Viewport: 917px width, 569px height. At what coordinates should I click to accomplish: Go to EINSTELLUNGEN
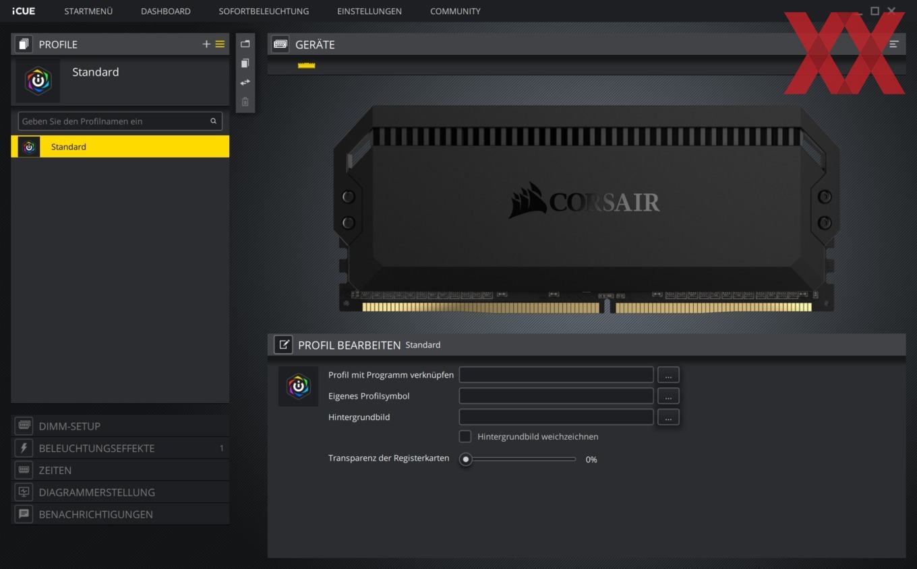(369, 11)
